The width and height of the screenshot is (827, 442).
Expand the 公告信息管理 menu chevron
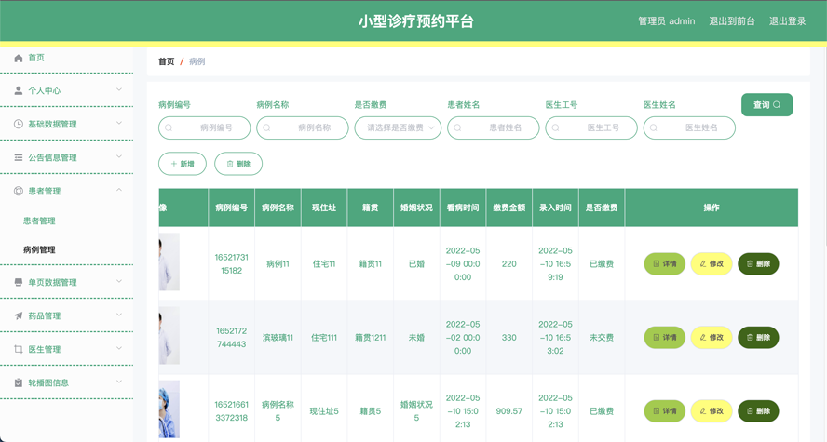[x=119, y=156]
